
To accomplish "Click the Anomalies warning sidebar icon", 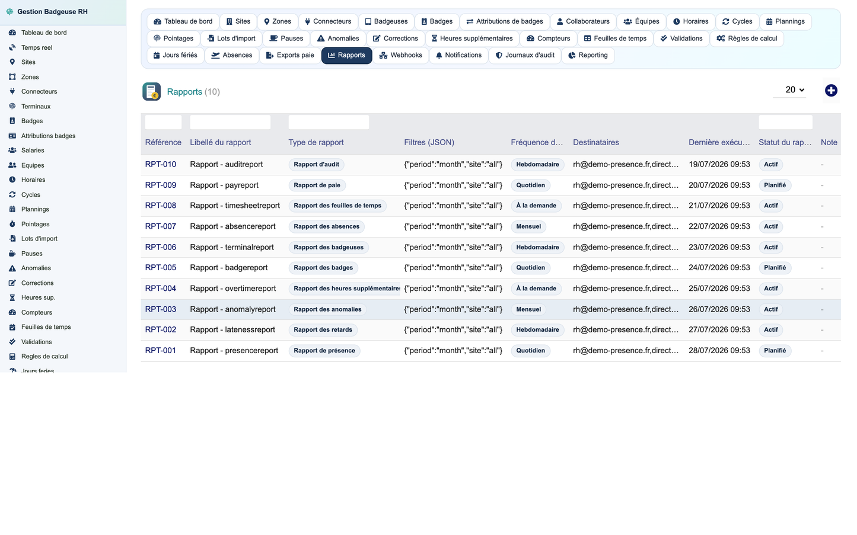I will tap(12, 268).
